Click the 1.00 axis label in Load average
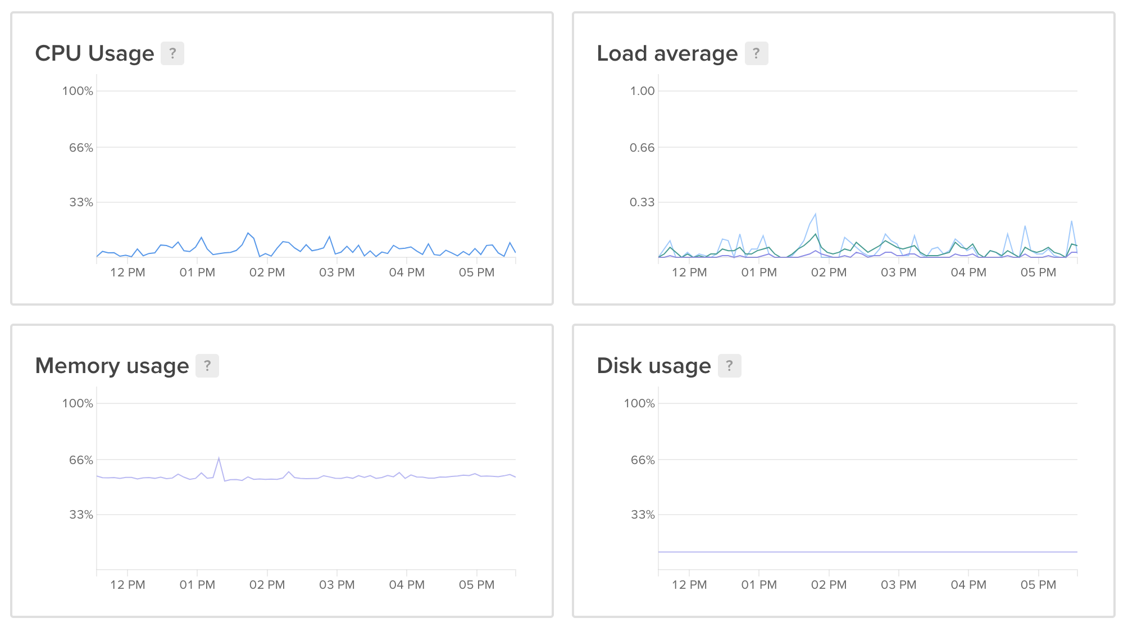Viewport: 1128px width, 627px height. click(642, 91)
